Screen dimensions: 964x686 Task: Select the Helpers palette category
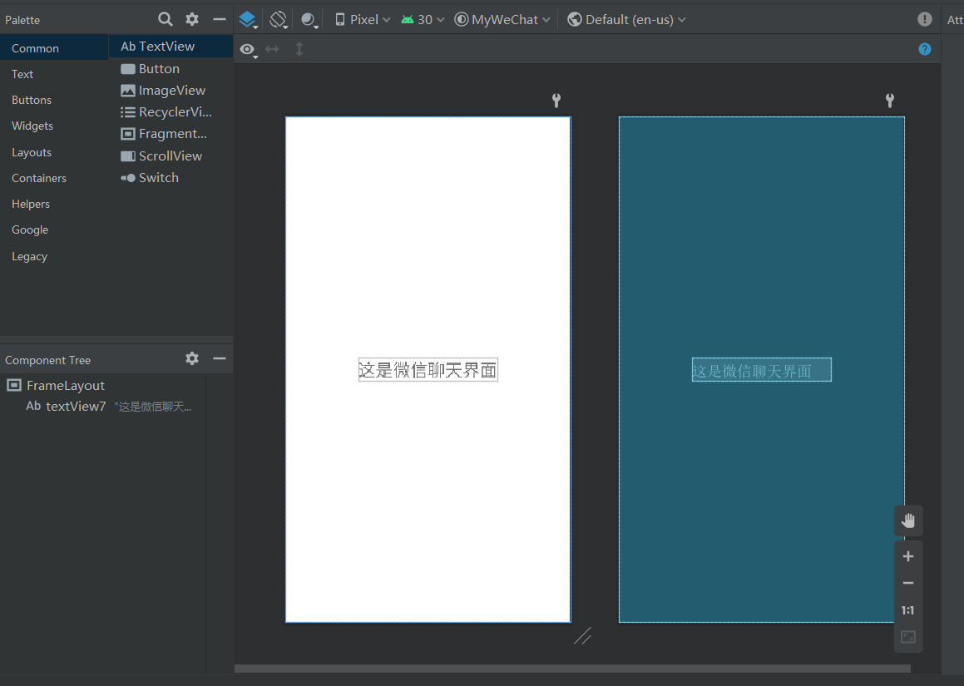pyautogui.click(x=54, y=204)
